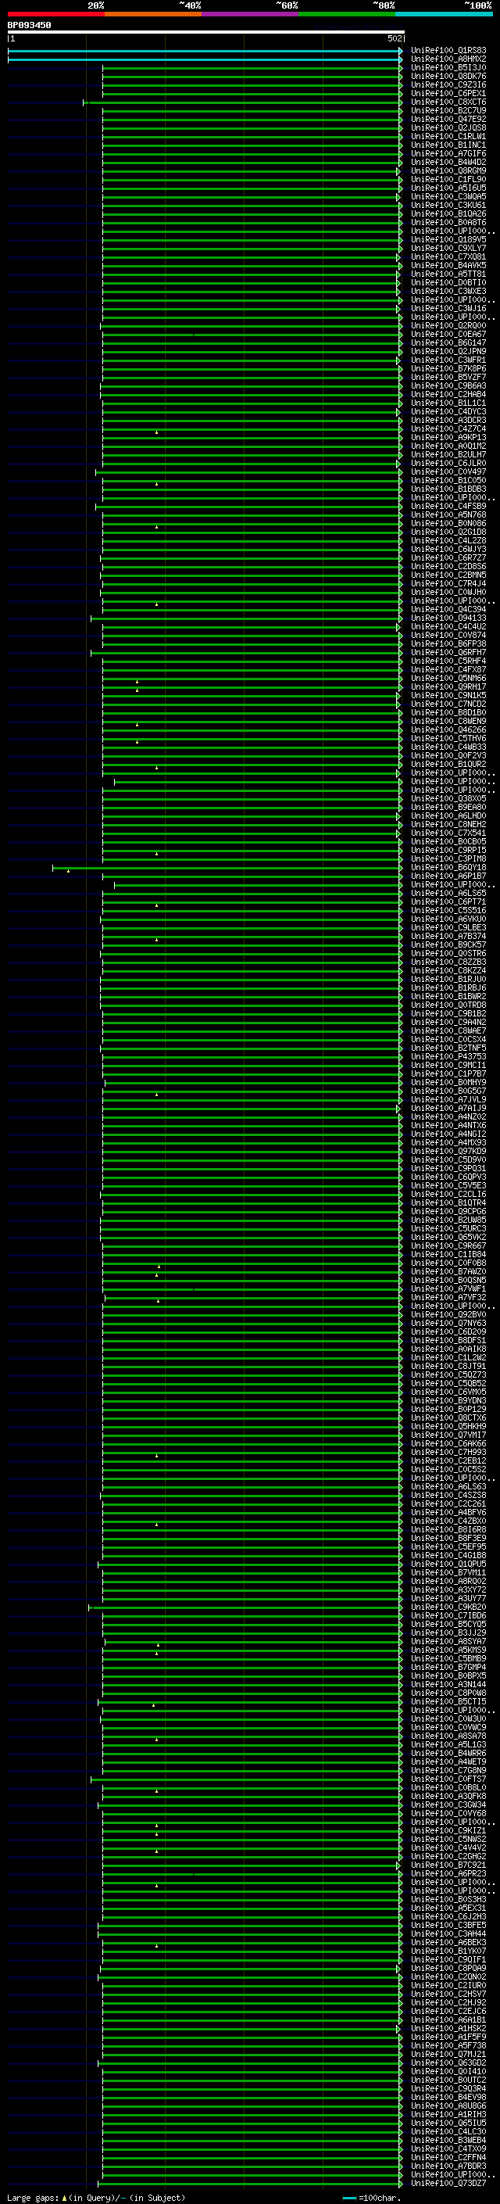Viewport: 500px width, 2204px height.
Task: Select hit label UniRef100_A6LS65
Action: [x=448, y=893]
